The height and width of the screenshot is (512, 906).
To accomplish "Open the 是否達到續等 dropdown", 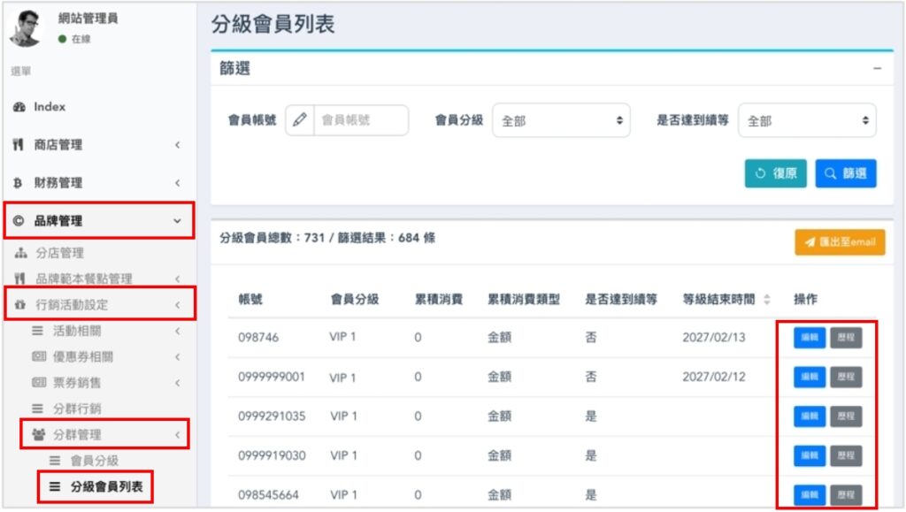I will pos(806,121).
